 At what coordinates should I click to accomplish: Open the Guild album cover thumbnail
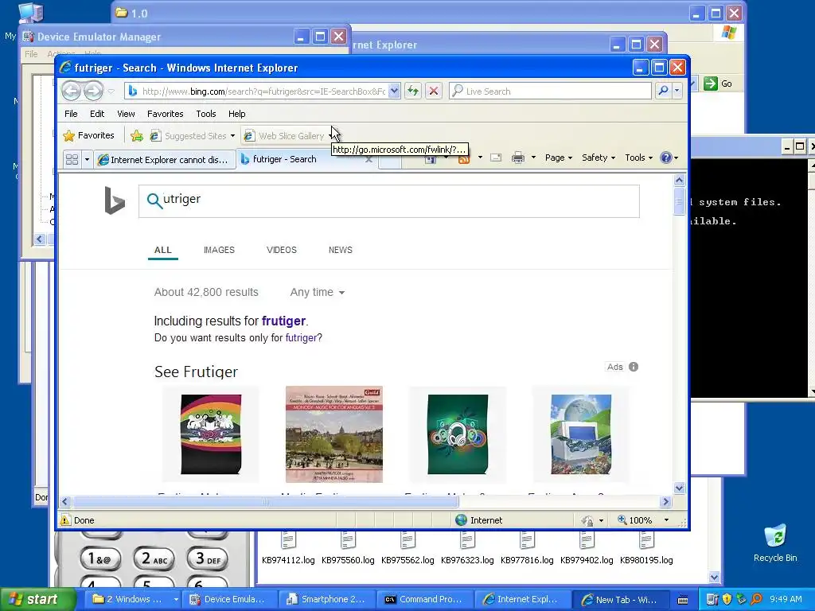[334, 434]
